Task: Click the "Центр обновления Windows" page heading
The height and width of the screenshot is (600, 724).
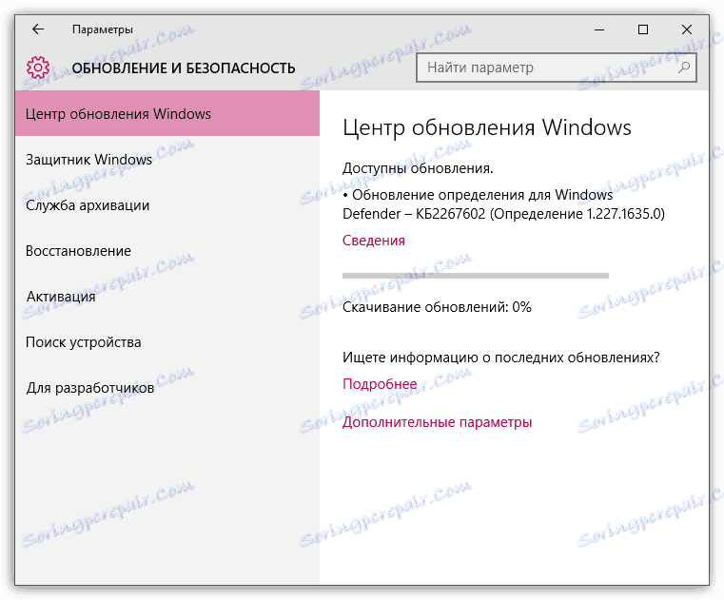Action: tap(487, 127)
